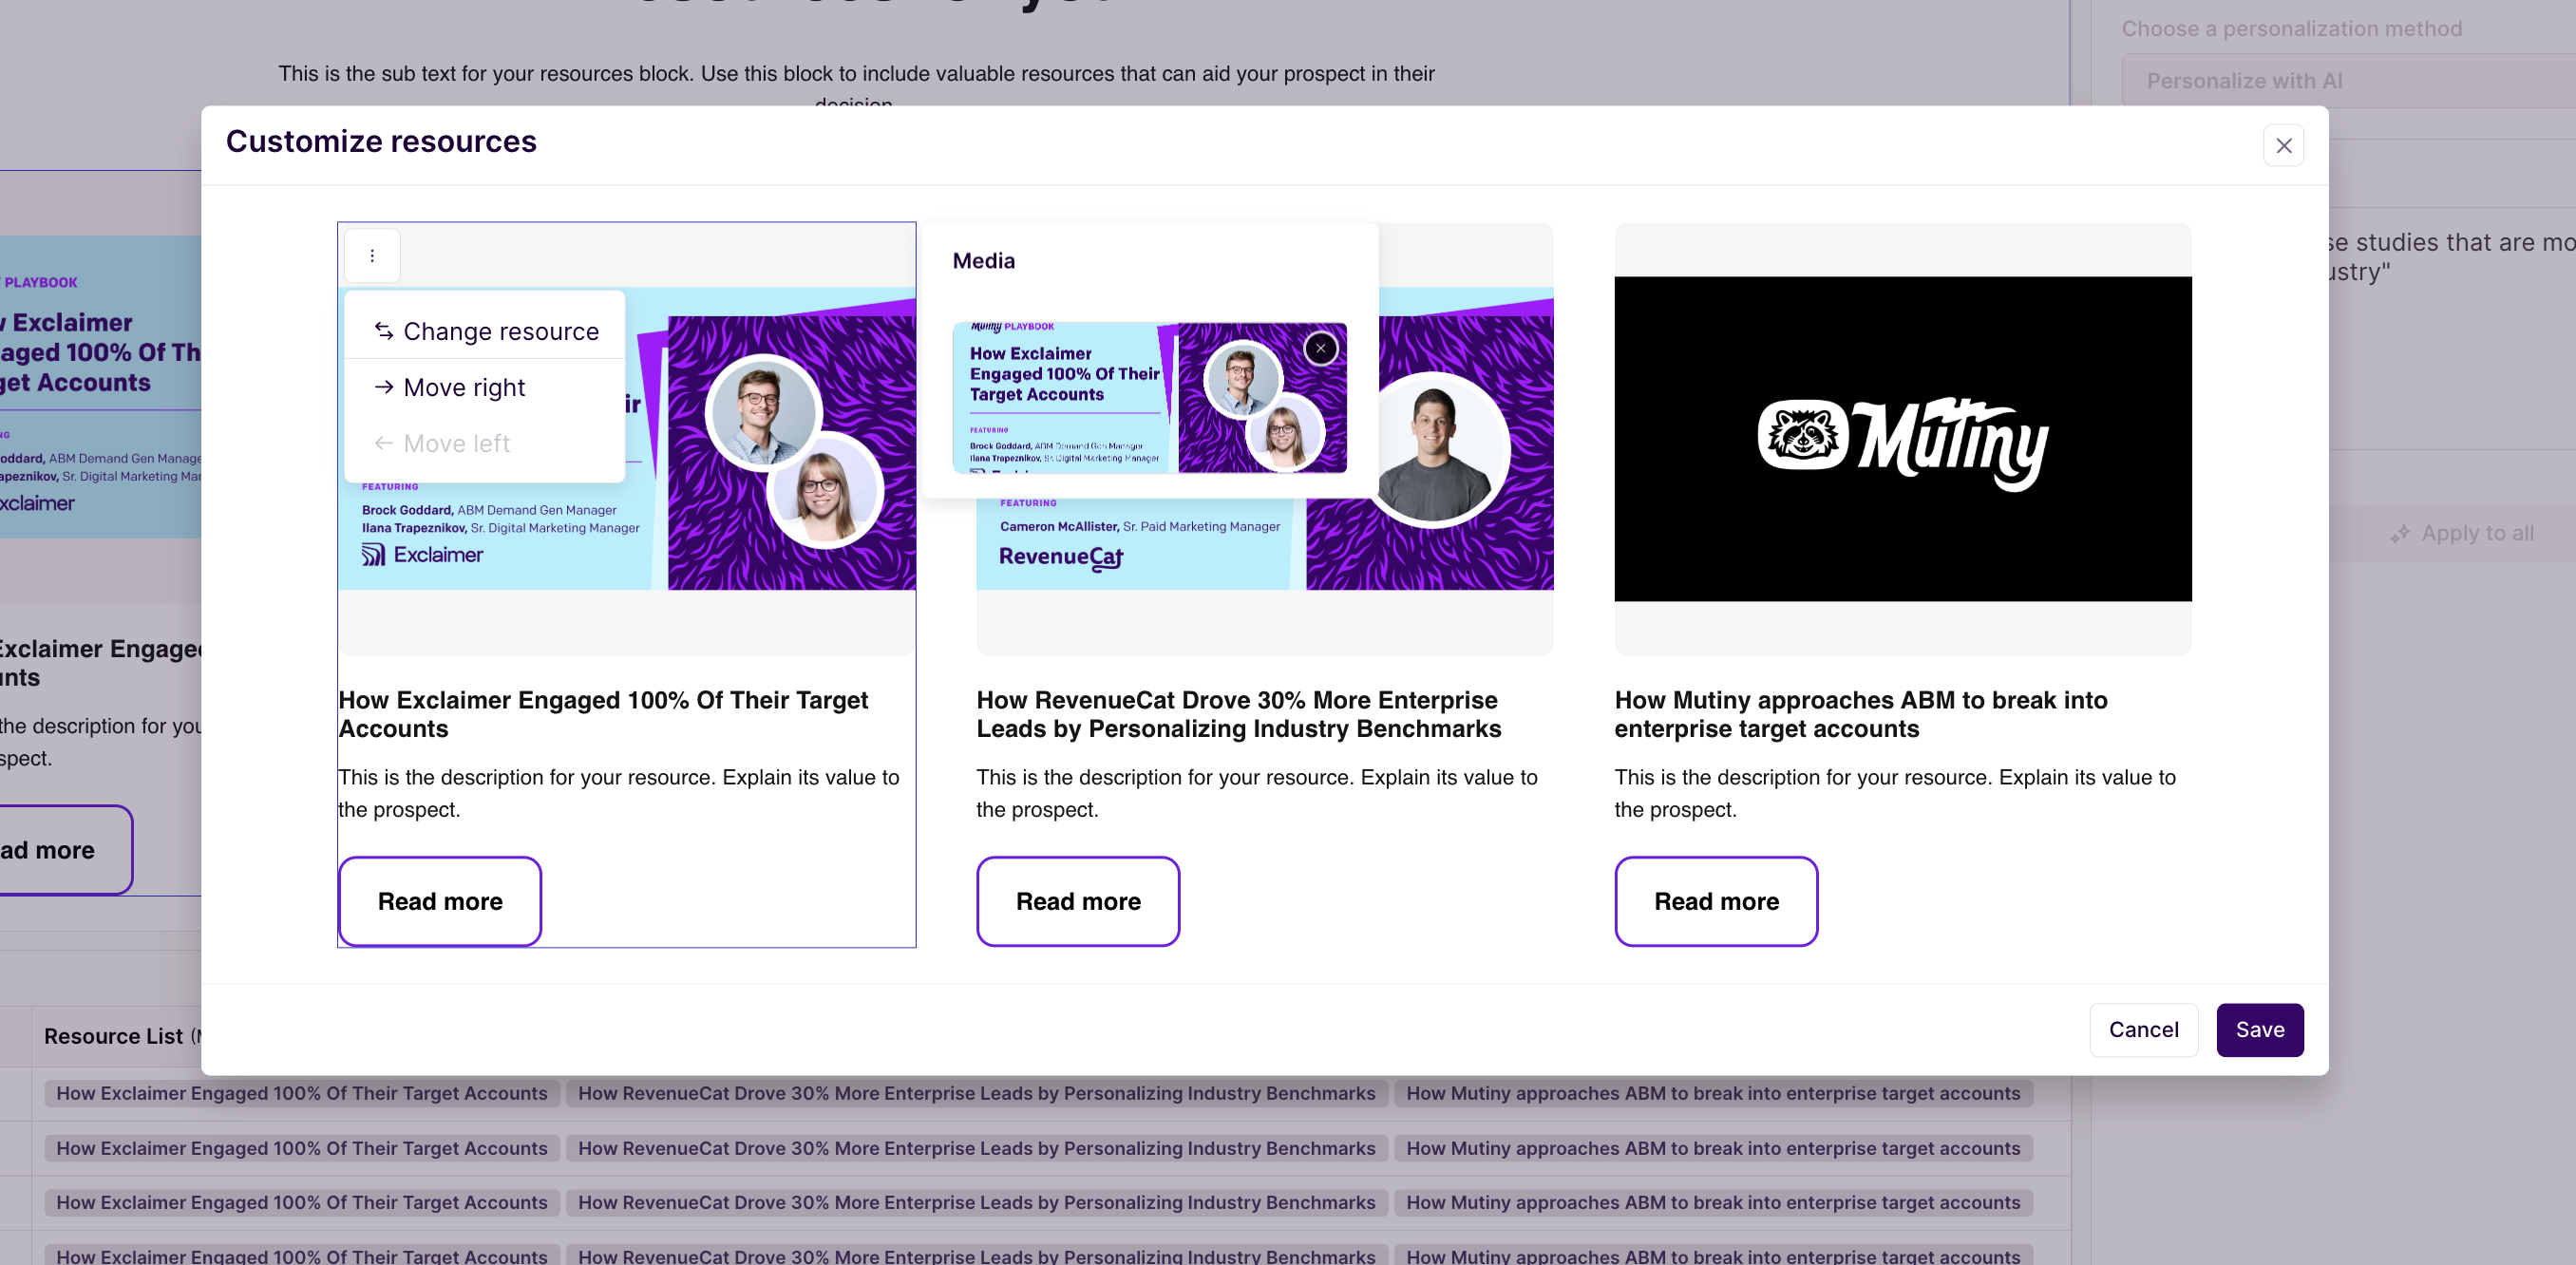Edit description under Mutiny ABM resource
This screenshot has height=1265, width=2576.
click(x=1895, y=793)
